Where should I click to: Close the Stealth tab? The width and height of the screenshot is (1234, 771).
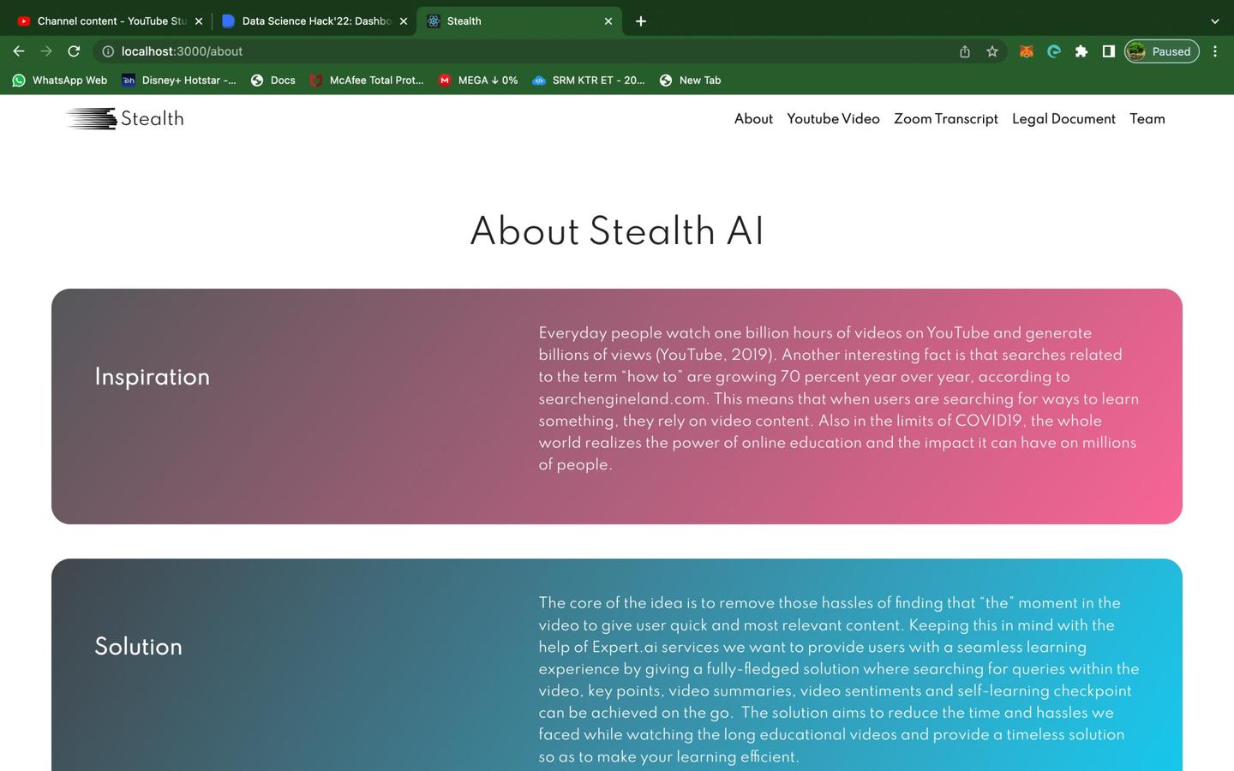pos(608,21)
